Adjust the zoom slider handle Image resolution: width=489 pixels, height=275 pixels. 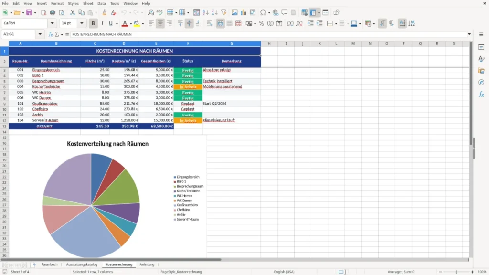(x=456, y=272)
